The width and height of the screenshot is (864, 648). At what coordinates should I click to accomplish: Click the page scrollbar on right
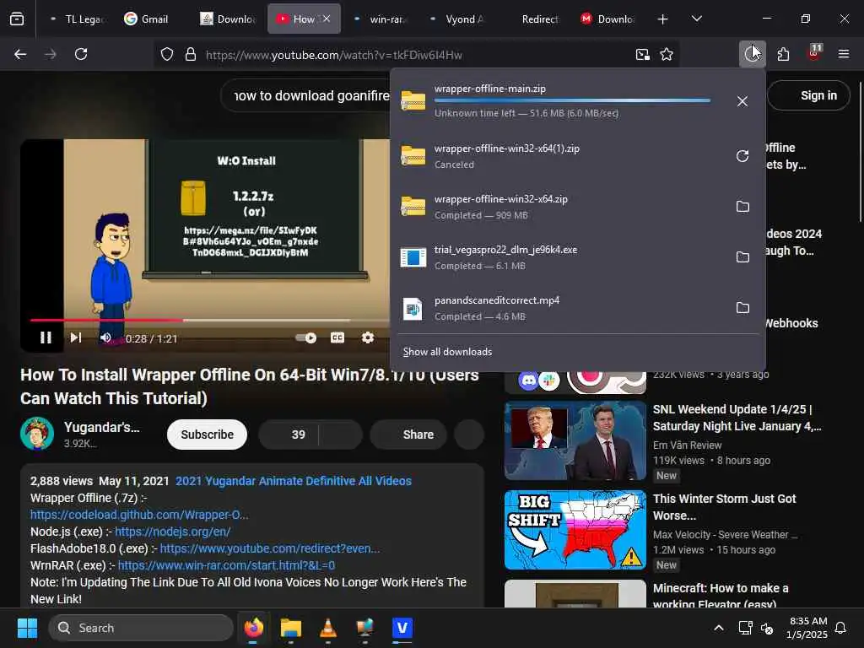point(861,153)
